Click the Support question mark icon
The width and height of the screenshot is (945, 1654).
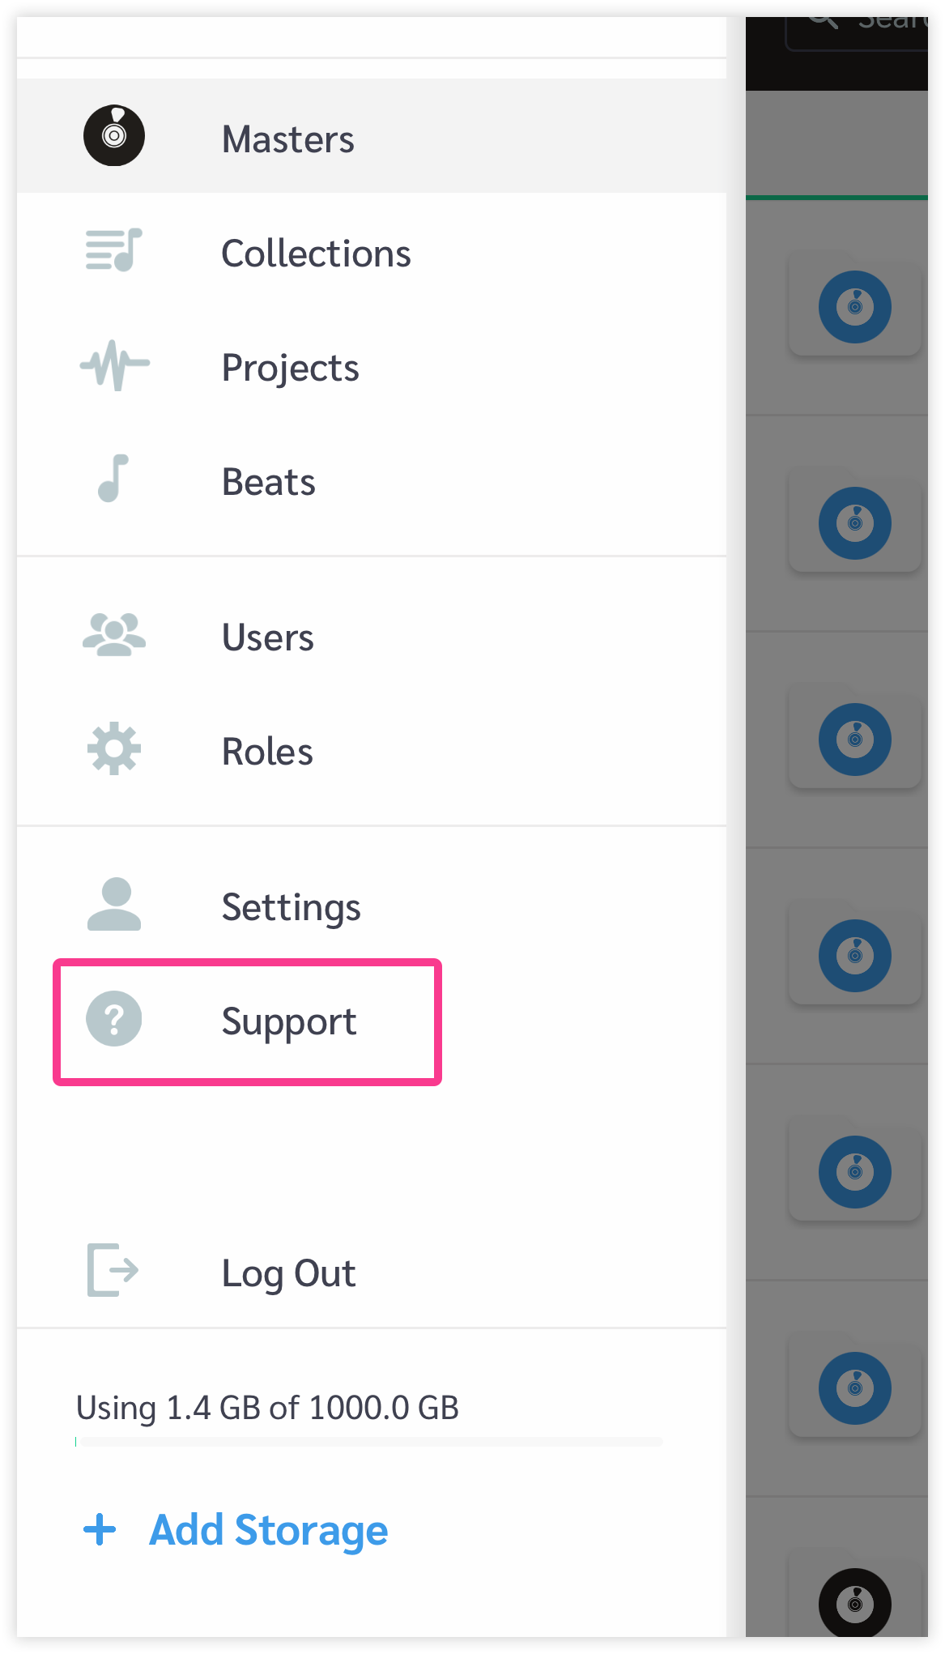(114, 1019)
